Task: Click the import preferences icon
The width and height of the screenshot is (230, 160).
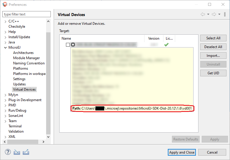Action: (x=17, y=152)
